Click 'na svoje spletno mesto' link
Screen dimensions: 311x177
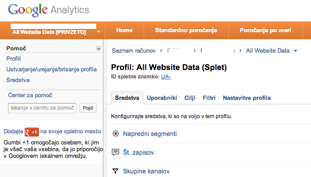point(71,132)
